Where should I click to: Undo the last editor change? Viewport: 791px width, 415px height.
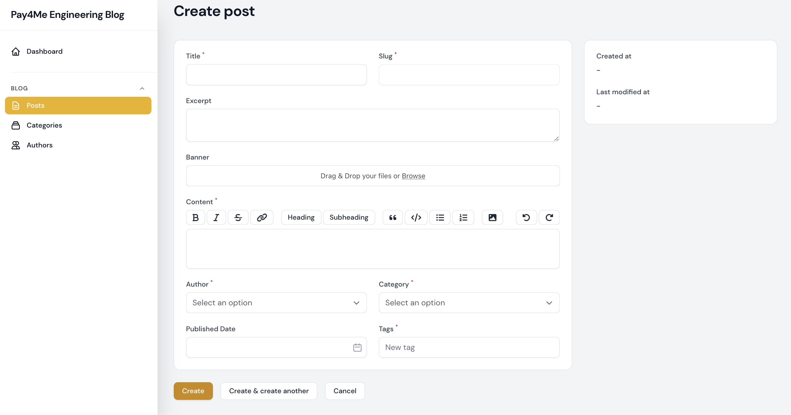tap(526, 217)
